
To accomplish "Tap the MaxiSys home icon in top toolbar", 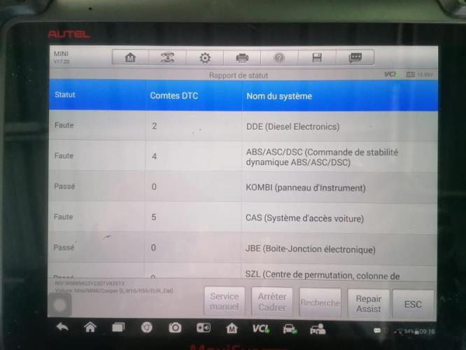I will click(130, 58).
